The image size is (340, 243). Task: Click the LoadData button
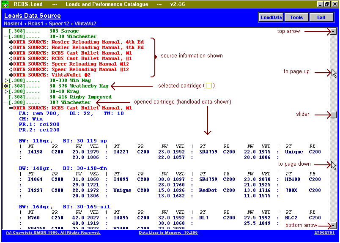(x=271, y=17)
